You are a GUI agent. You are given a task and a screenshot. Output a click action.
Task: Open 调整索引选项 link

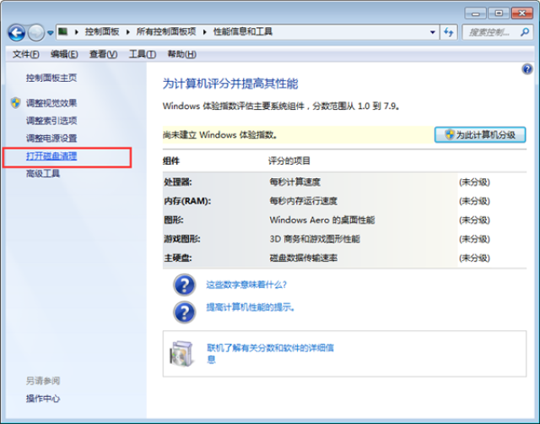click(51, 121)
